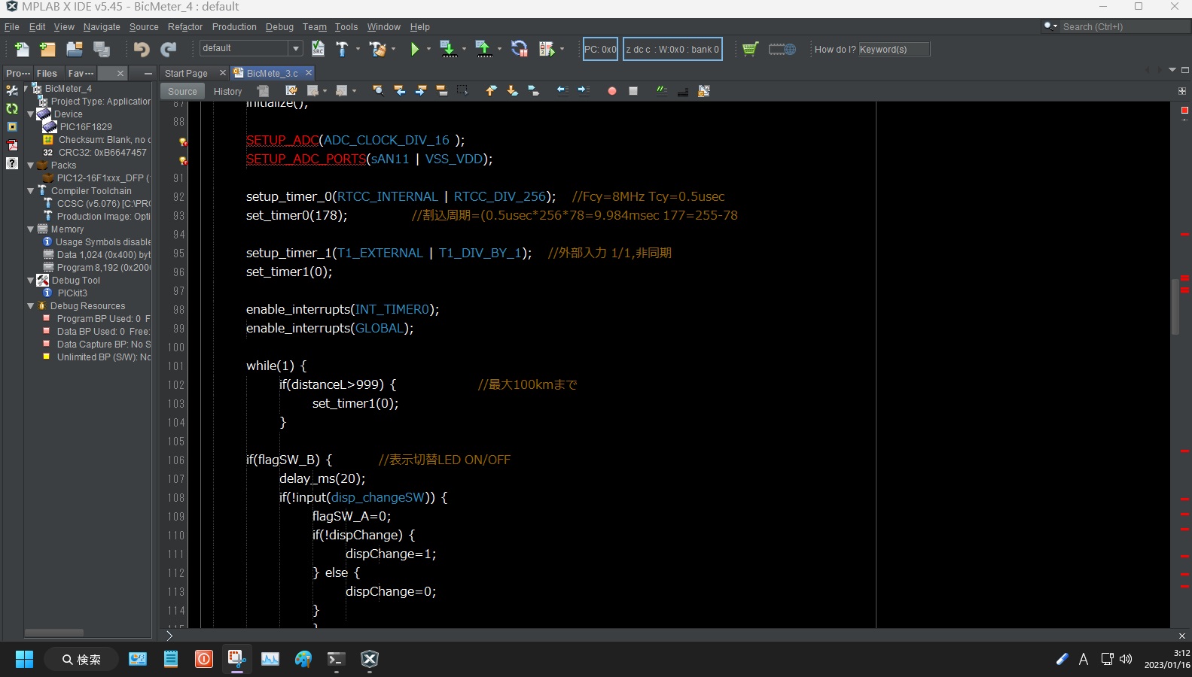This screenshot has height=677, width=1192.
Task: Click the New Project icon
Action: point(47,50)
